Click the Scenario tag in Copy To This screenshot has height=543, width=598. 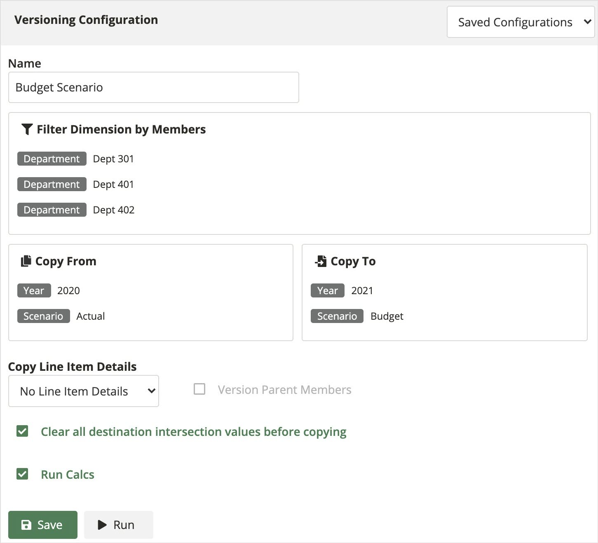(x=337, y=316)
